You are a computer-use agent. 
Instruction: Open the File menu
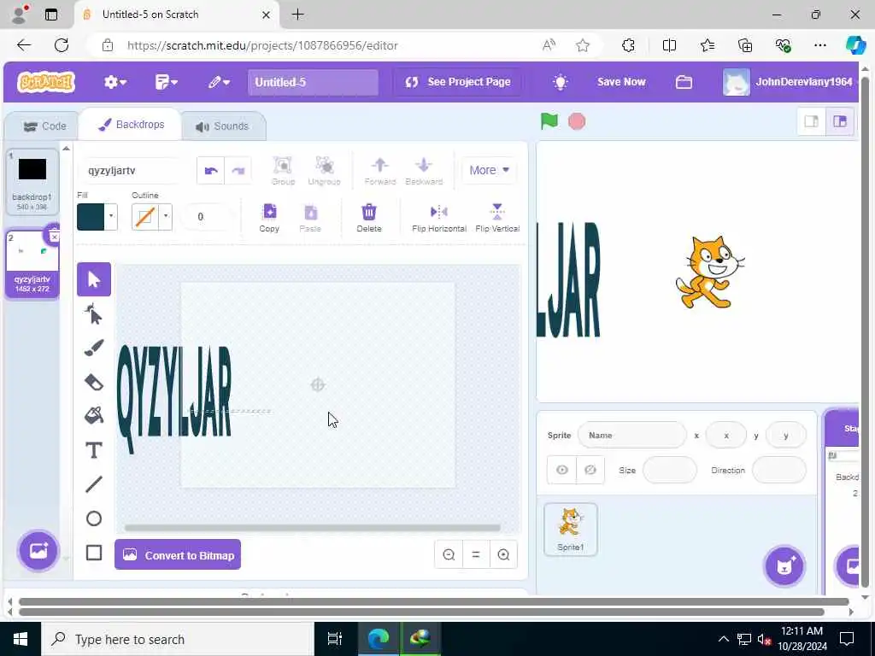pos(166,82)
